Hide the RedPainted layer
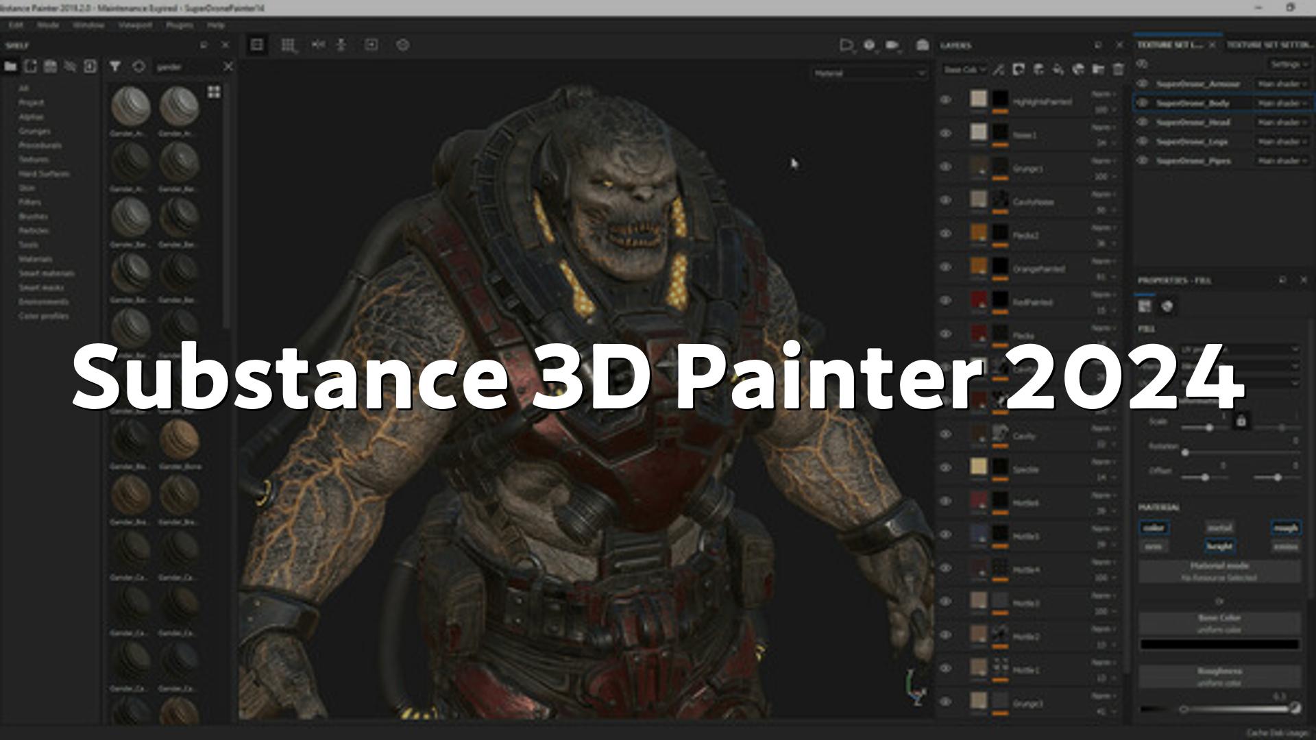The width and height of the screenshot is (1316, 740). pos(946,301)
